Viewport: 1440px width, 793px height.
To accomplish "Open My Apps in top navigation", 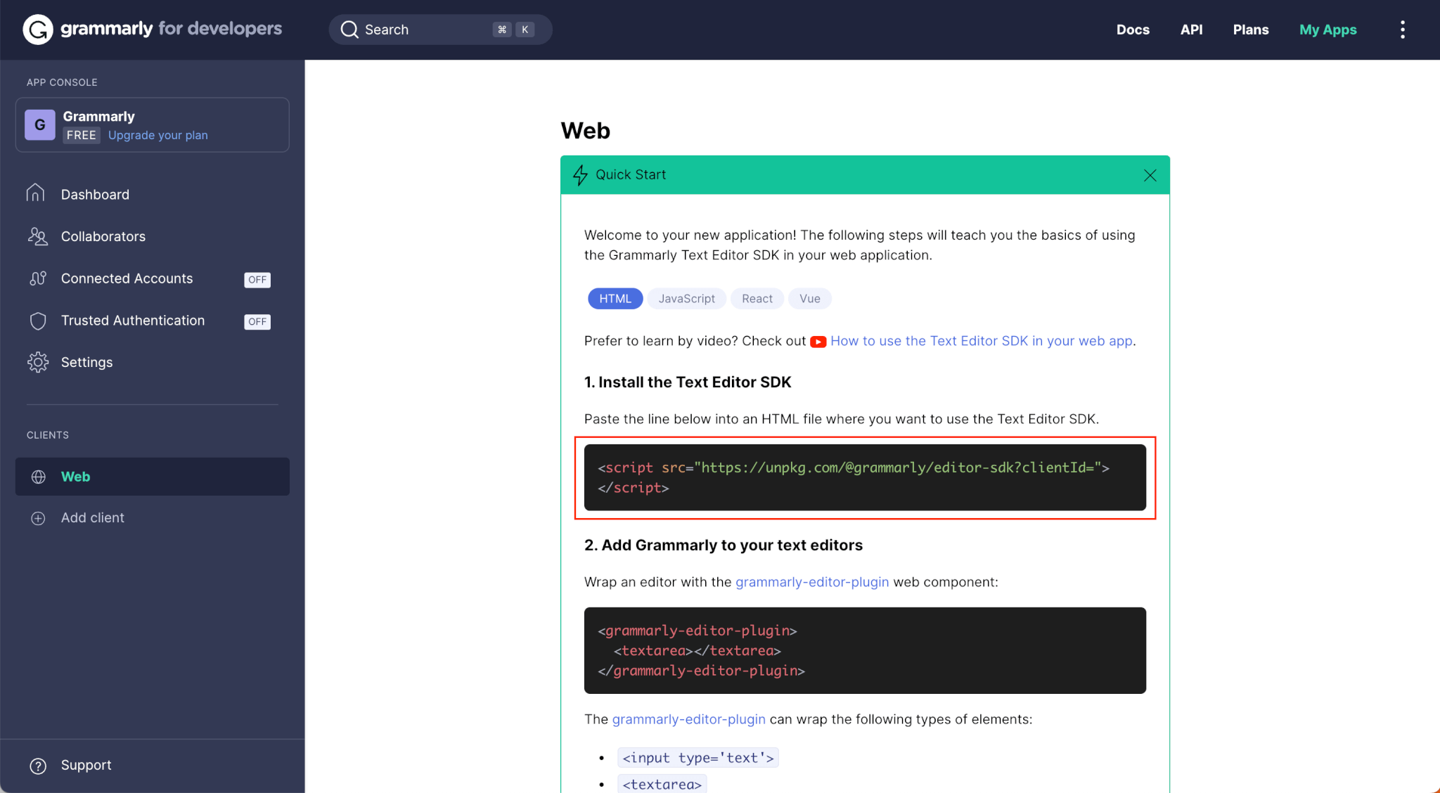I will click(1328, 30).
